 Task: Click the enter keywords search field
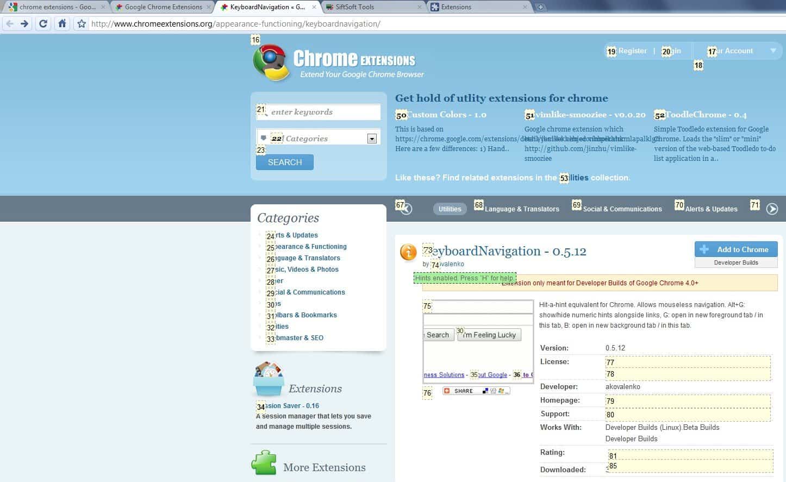pos(323,112)
